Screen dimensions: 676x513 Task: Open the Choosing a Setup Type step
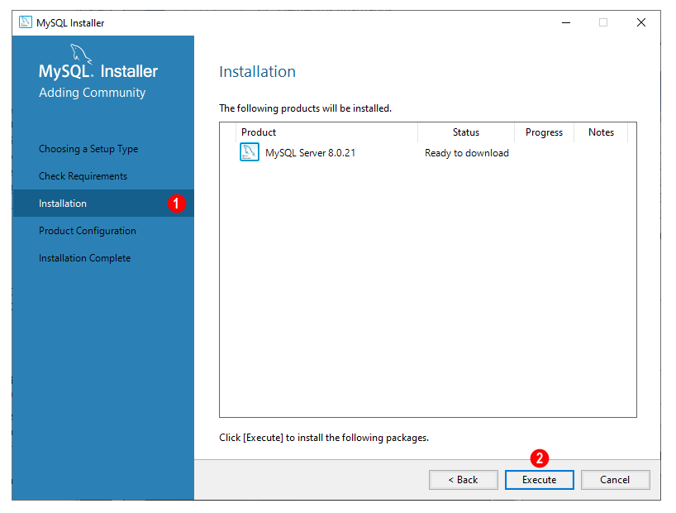(88, 149)
